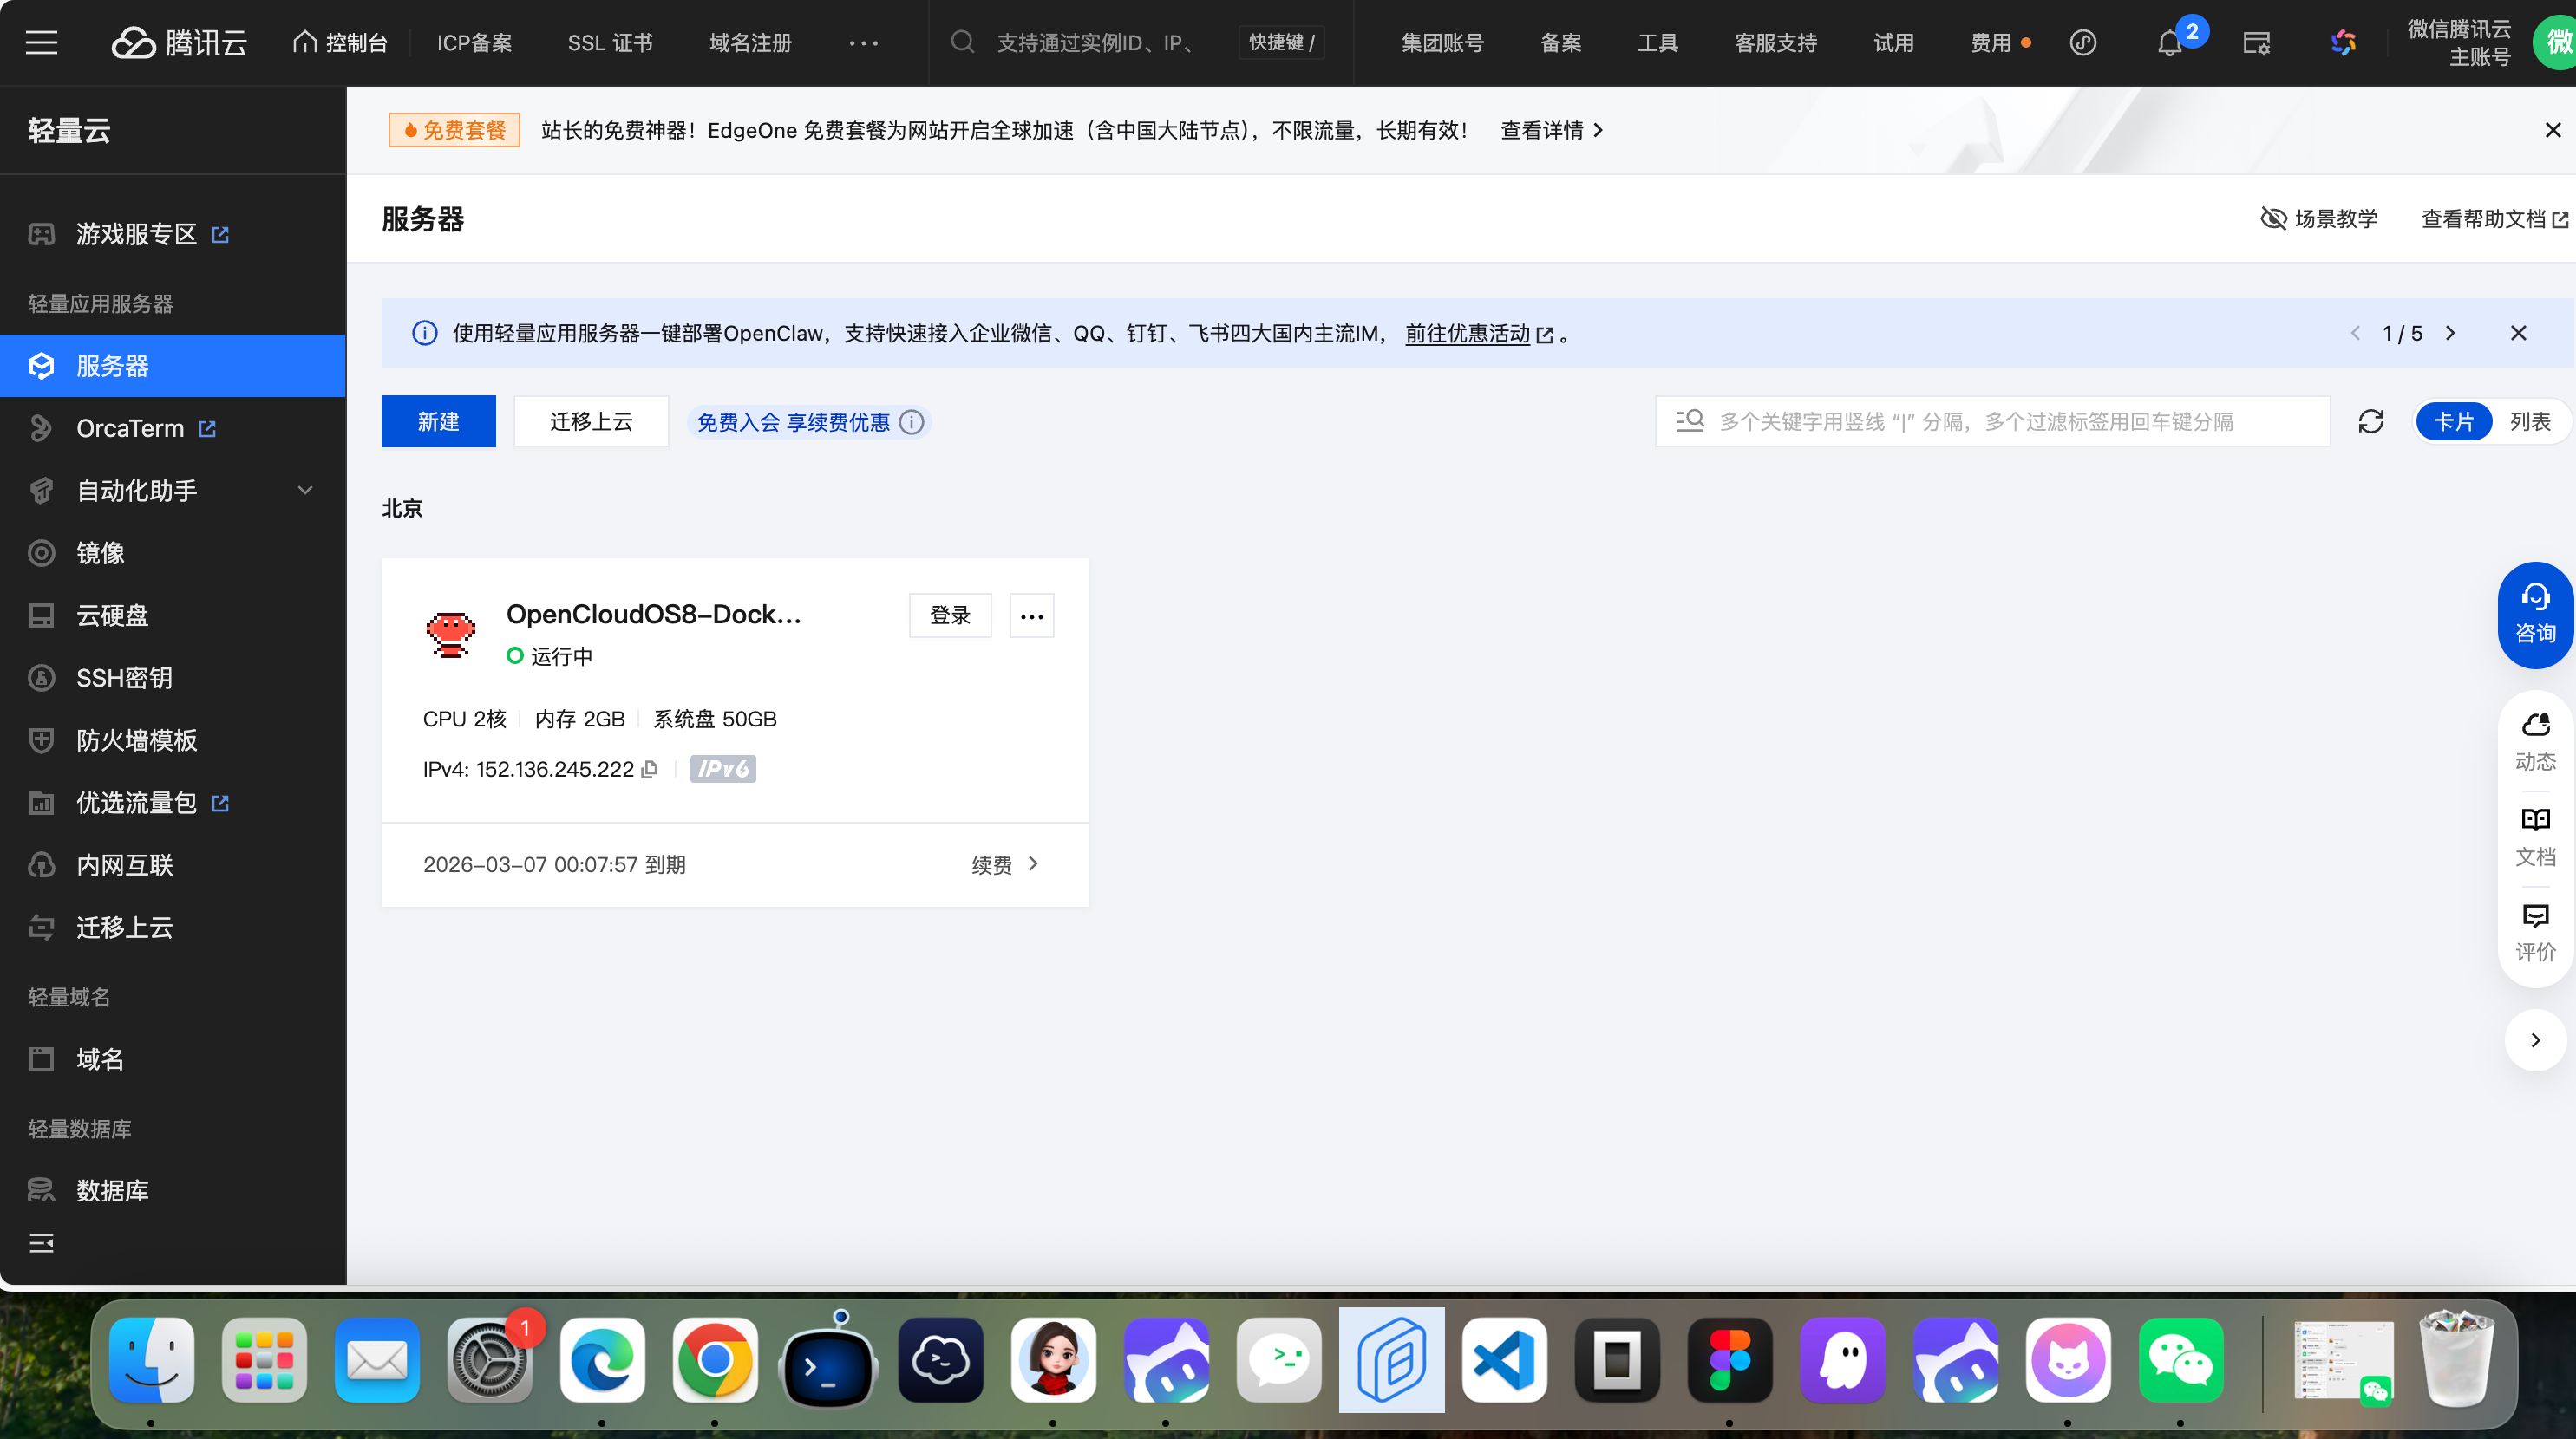The width and height of the screenshot is (2576, 1439).
Task: Click 登录 on the server card
Action: click(949, 615)
